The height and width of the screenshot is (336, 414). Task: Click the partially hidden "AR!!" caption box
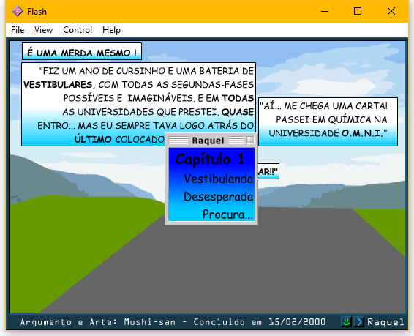pos(268,171)
